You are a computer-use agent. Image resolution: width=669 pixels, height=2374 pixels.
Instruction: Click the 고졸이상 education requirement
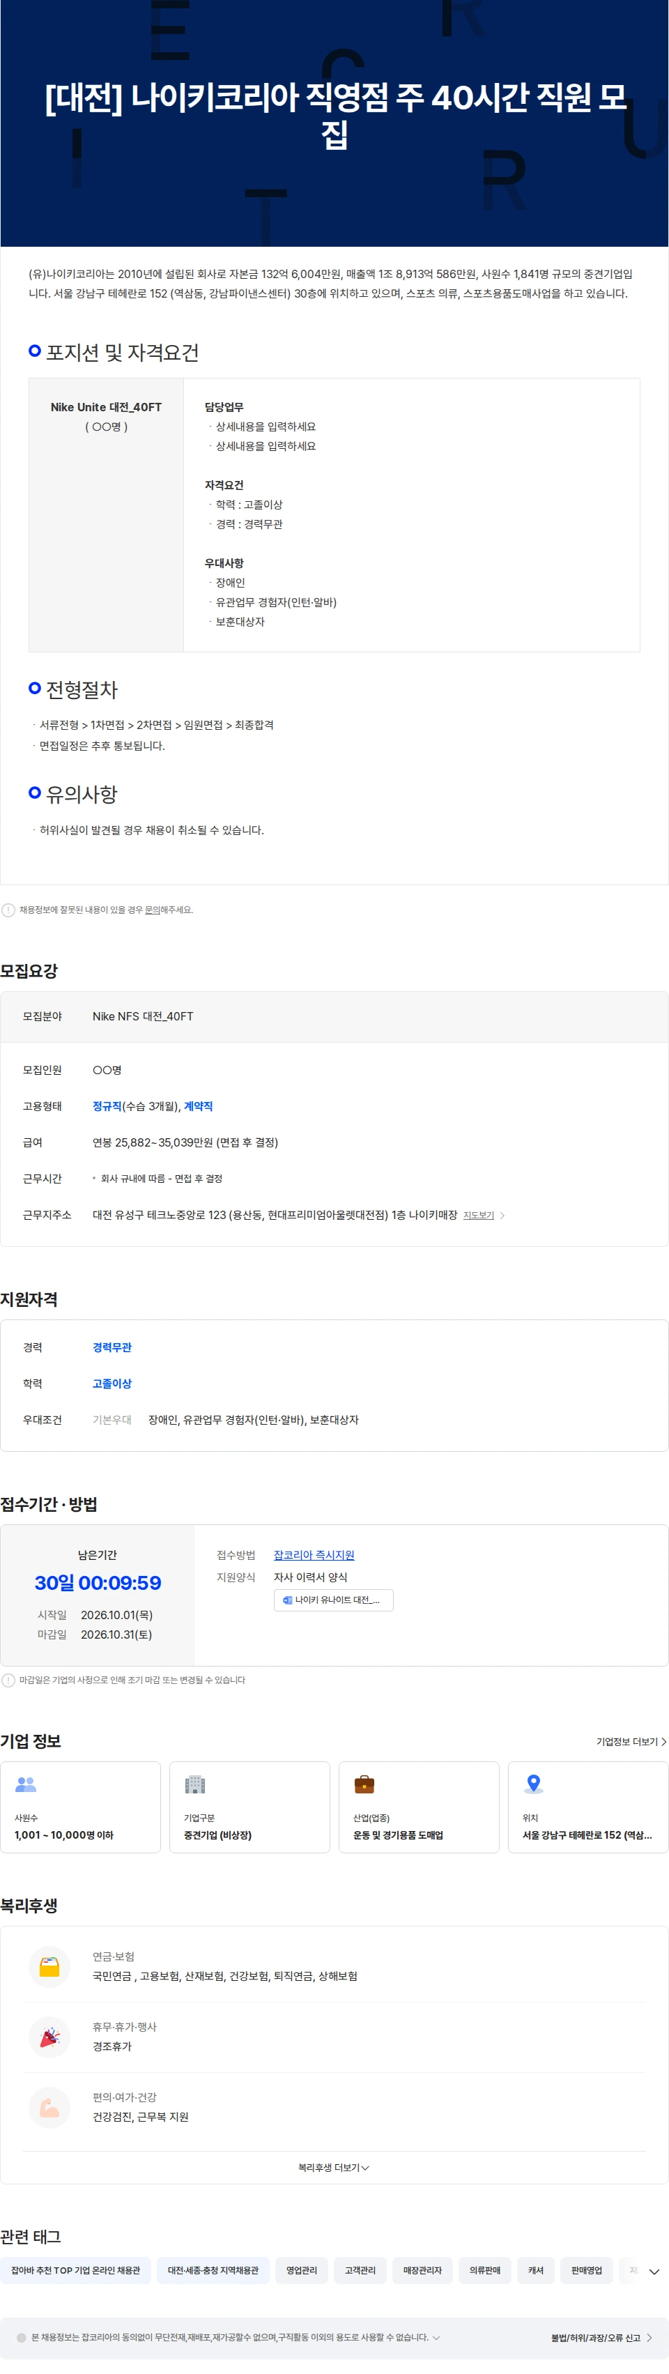pos(111,1384)
